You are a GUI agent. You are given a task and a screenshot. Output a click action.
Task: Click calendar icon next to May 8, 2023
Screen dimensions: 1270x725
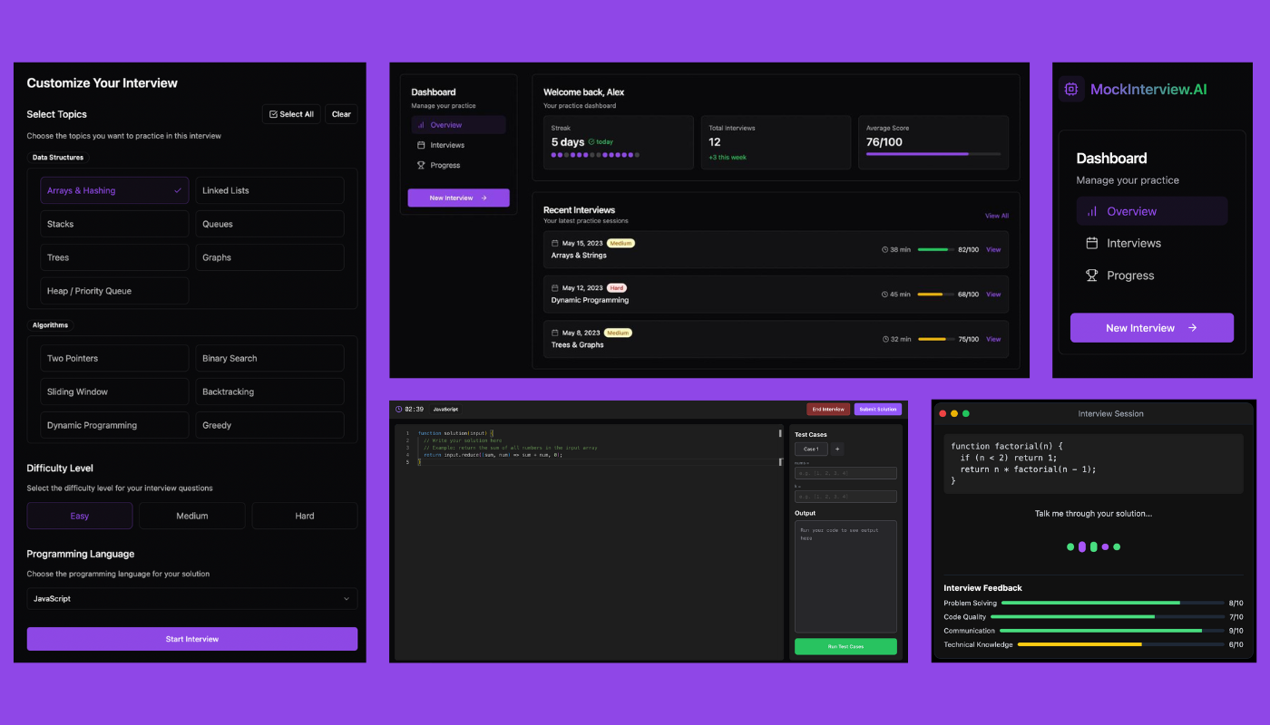555,333
